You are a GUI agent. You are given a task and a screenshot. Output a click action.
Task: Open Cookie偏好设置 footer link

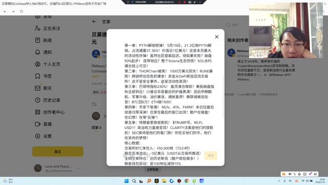pyautogui.click(x=247, y=95)
